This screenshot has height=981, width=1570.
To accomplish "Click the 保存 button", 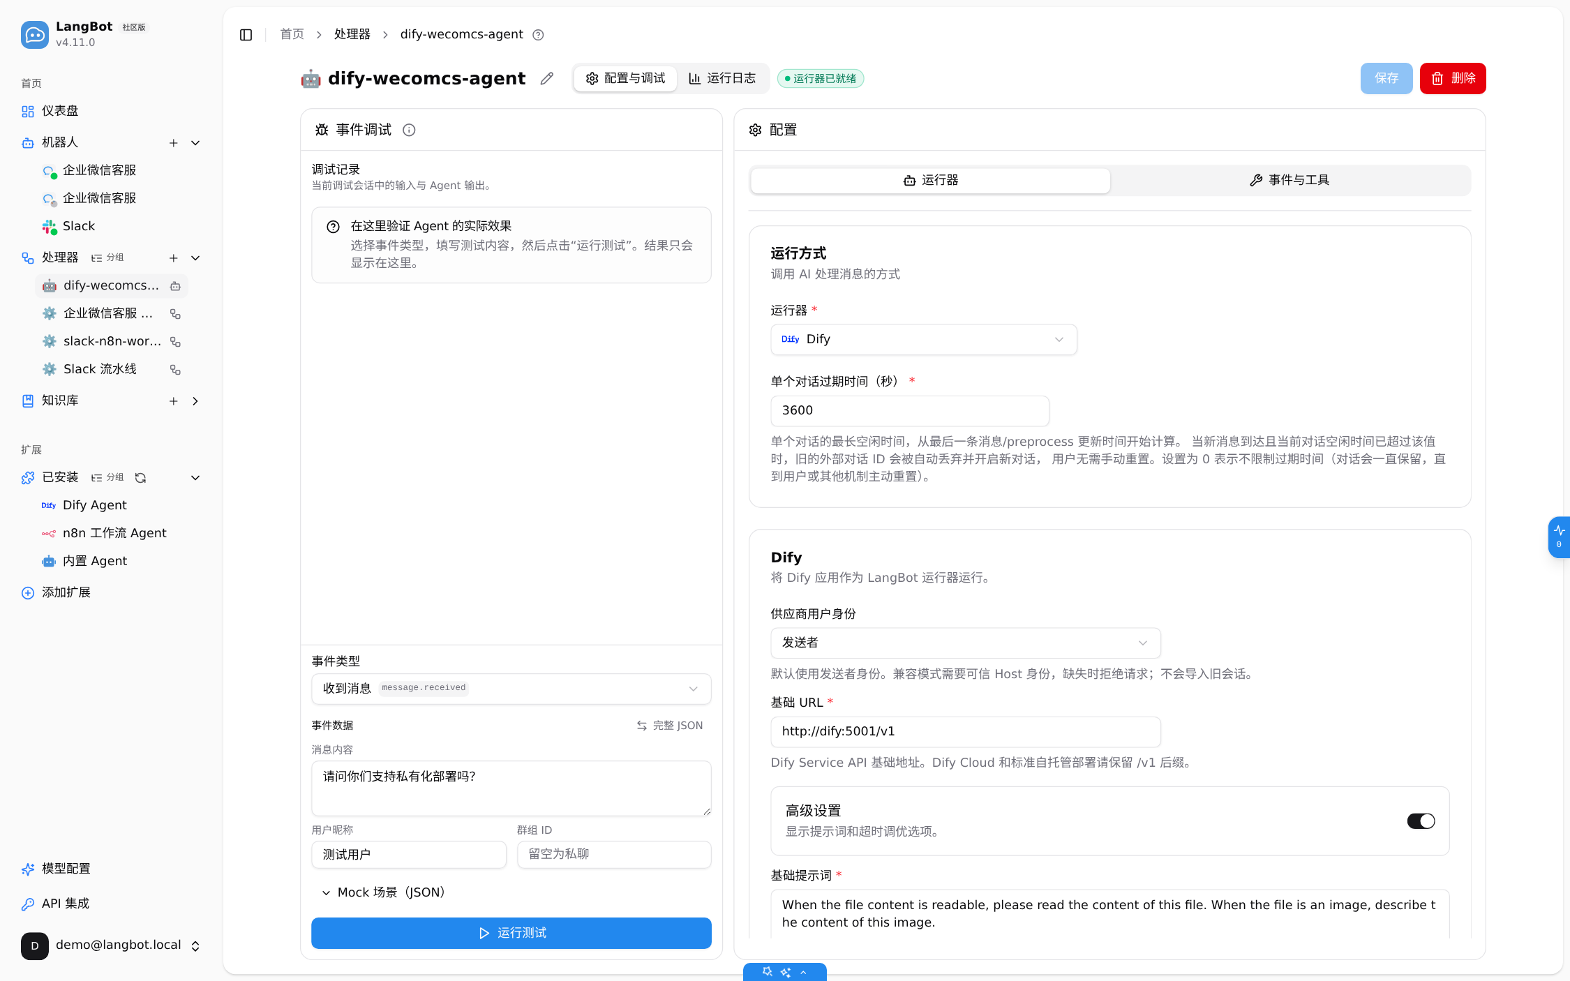I will pos(1386,79).
